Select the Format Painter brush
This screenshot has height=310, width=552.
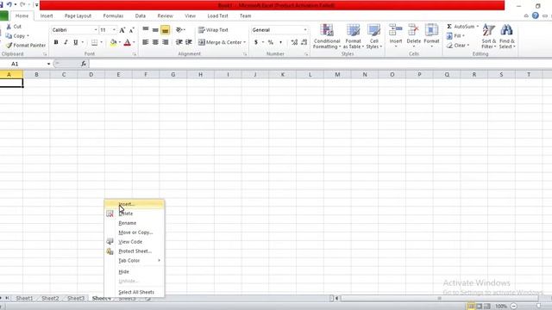tap(9, 46)
